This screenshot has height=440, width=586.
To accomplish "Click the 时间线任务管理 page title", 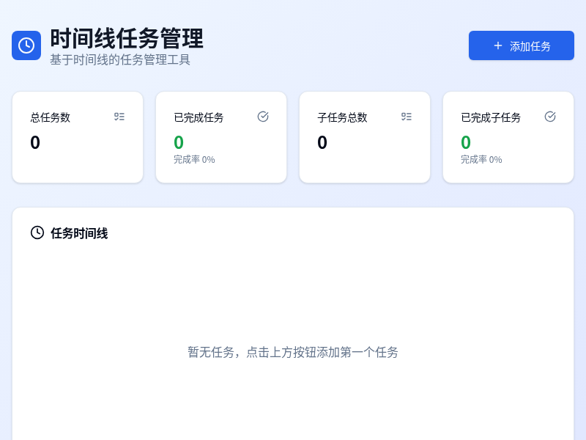I will (x=127, y=39).
